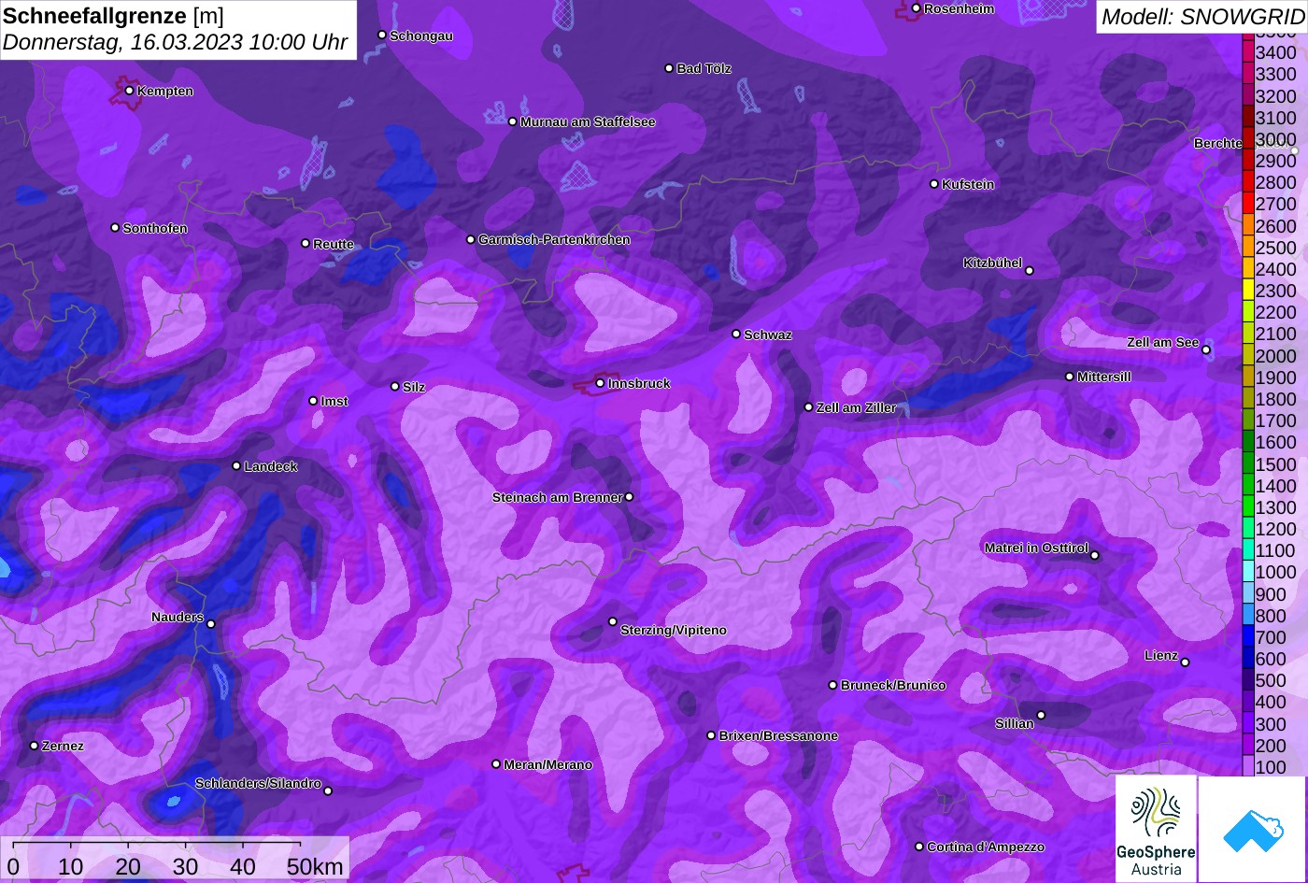Screen dimensions: 1308x883
Task: Click the 1500 m green legend swatch
Action: [1247, 463]
